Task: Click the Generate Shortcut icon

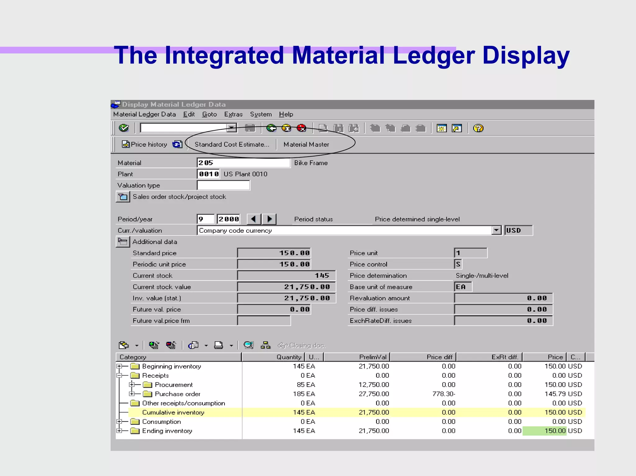Action: click(x=457, y=128)
